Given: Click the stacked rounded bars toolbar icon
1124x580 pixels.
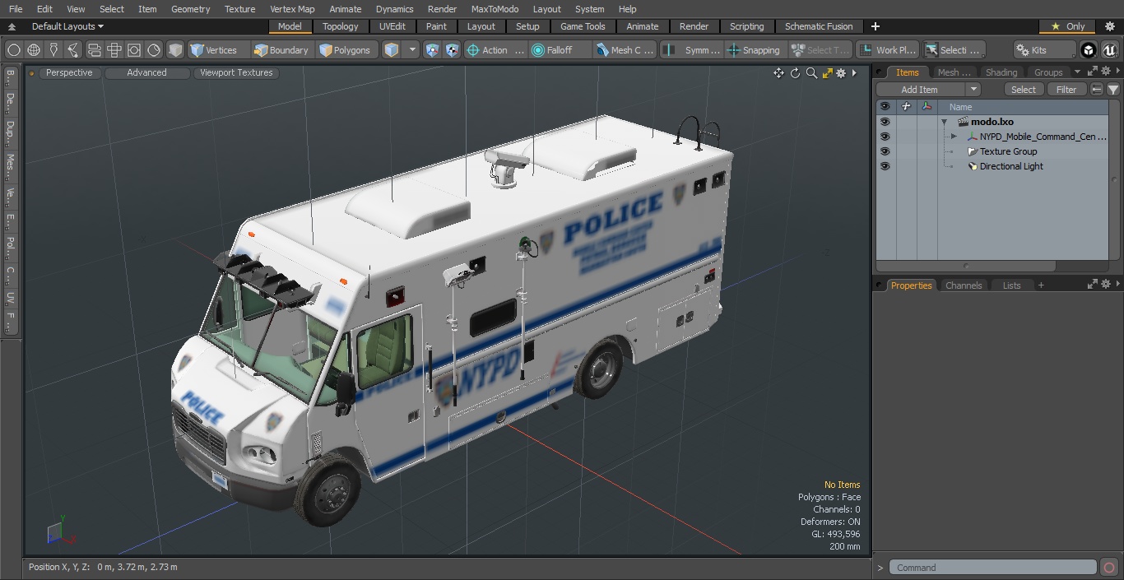Looking at the screenshot, I should 94,50.
